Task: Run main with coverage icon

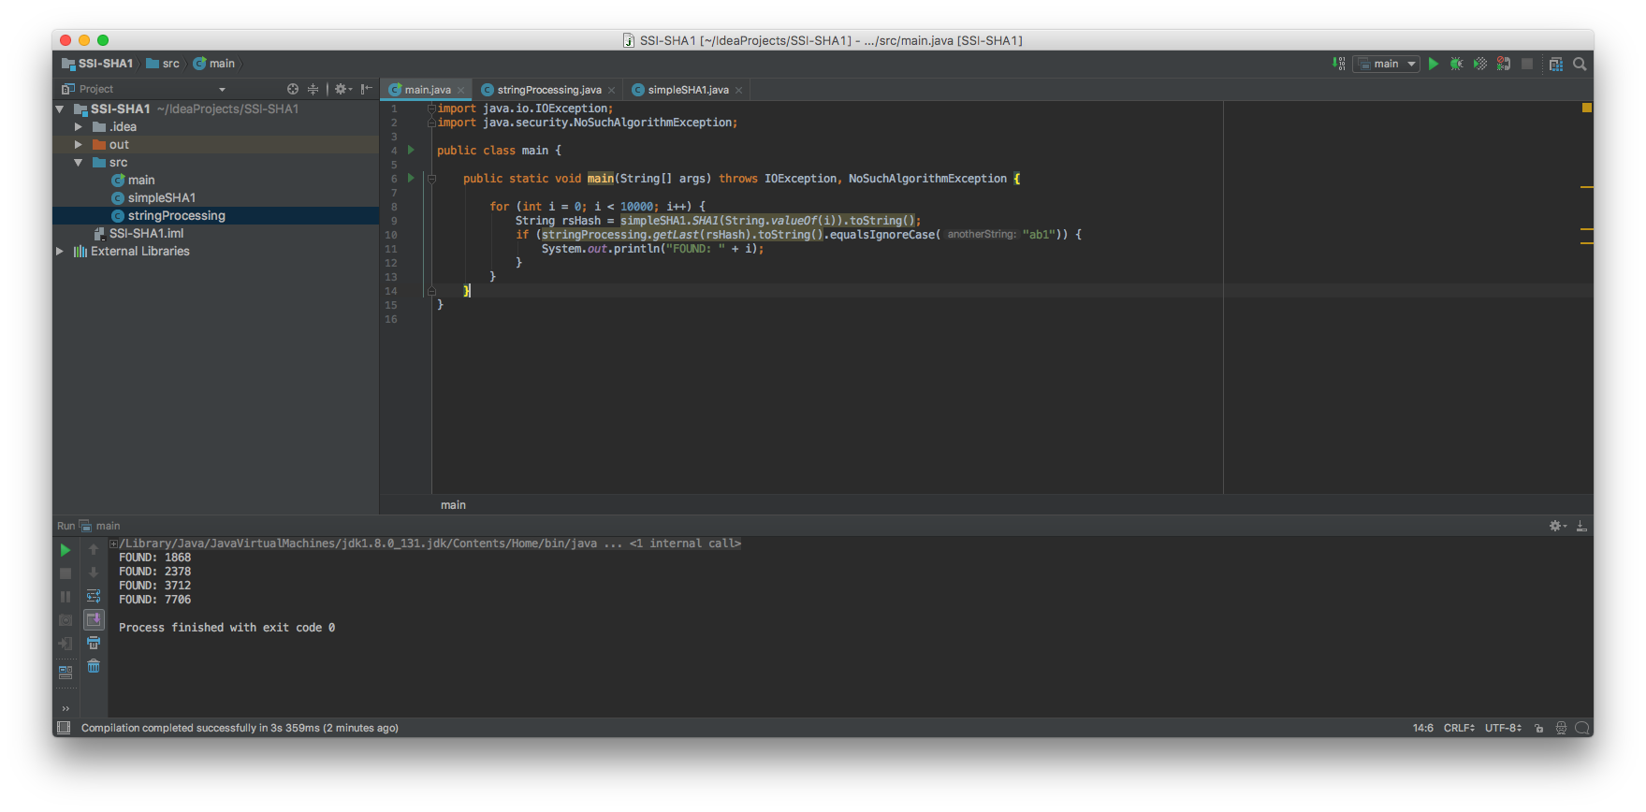Action: click(1480, 64)
